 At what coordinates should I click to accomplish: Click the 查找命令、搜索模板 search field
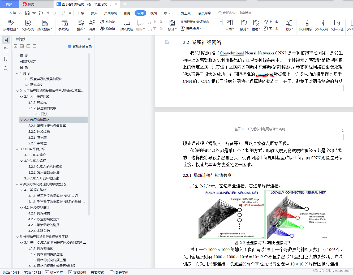pos(235,13)
